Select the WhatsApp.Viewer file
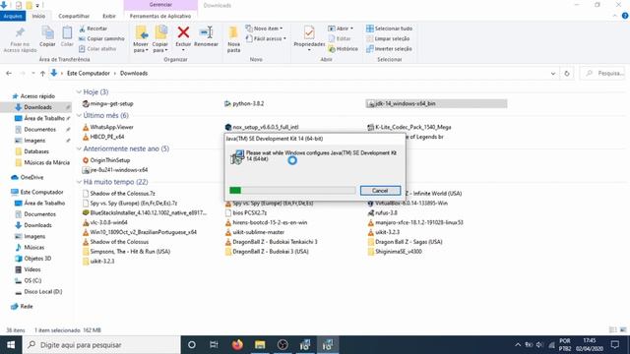This screenshot has height=354, width=630. point(107,127)
